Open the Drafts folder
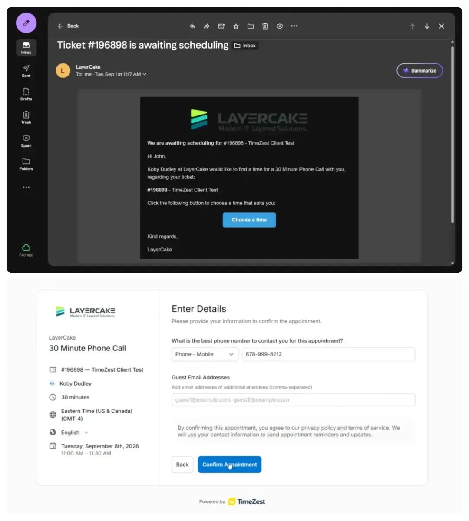 click(x=26, y=94)
